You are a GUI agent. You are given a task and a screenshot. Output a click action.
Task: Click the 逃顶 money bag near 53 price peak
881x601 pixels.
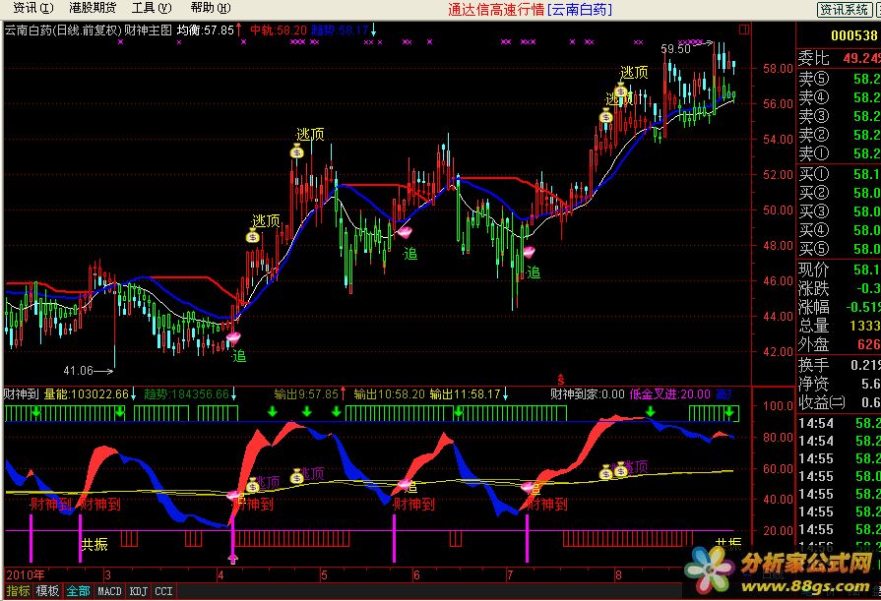click(x=297, y=150)
